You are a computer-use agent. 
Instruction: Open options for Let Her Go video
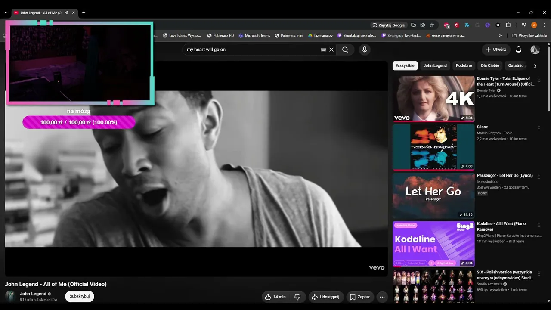539,177
